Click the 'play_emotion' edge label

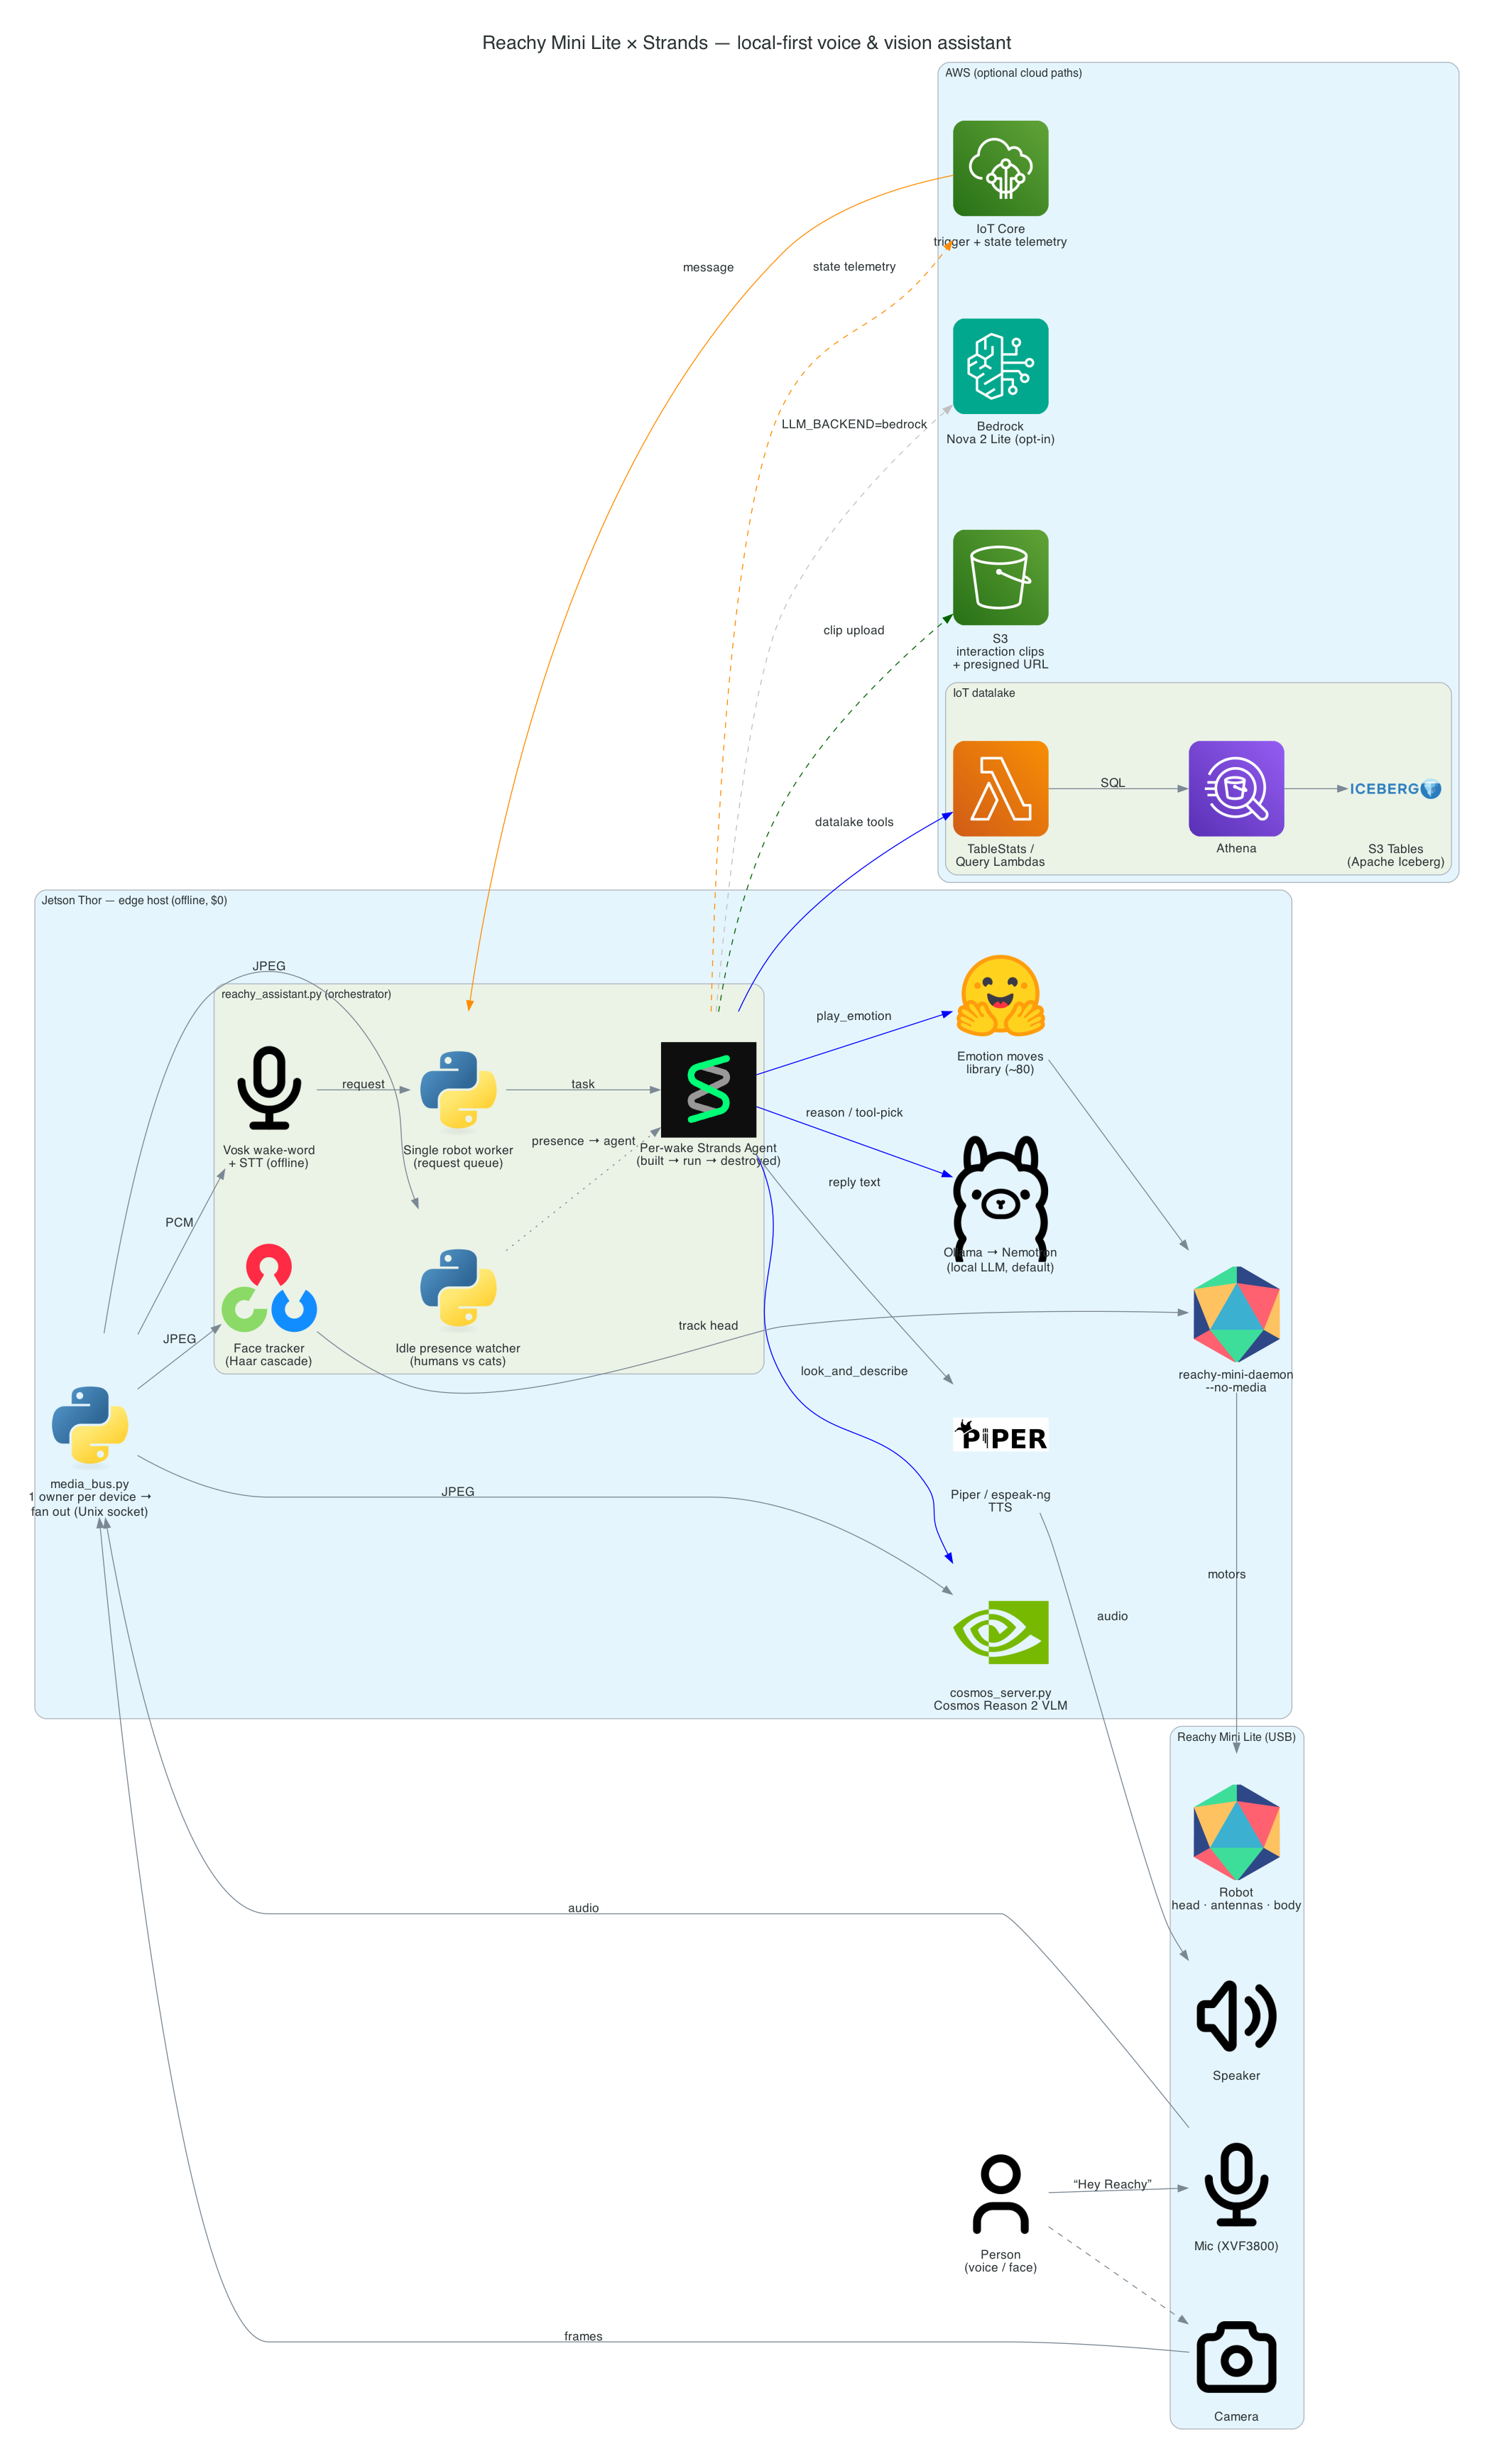[x=853, y=1016]
